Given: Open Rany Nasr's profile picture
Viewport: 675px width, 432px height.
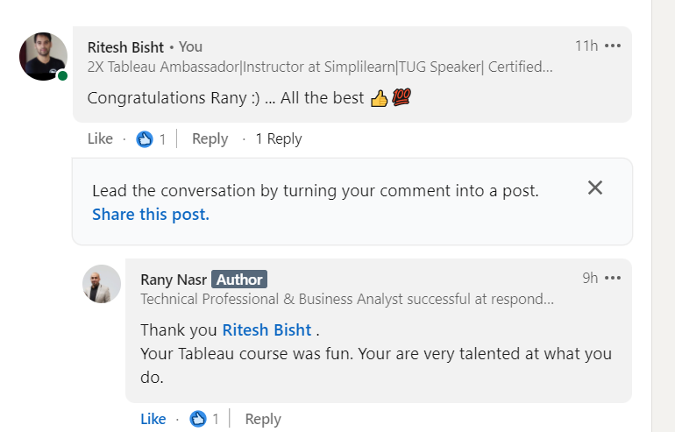Looking at the screenshot, I should pos(102,284).
